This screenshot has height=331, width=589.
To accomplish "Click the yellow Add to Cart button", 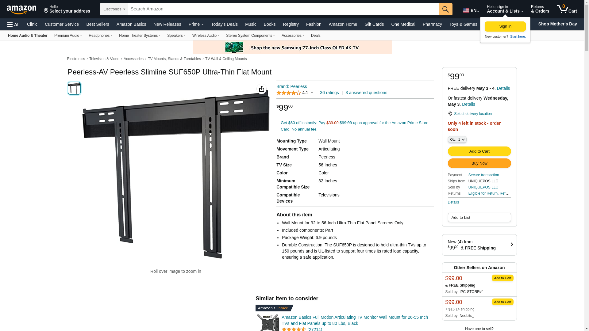I will coord(479,151).
